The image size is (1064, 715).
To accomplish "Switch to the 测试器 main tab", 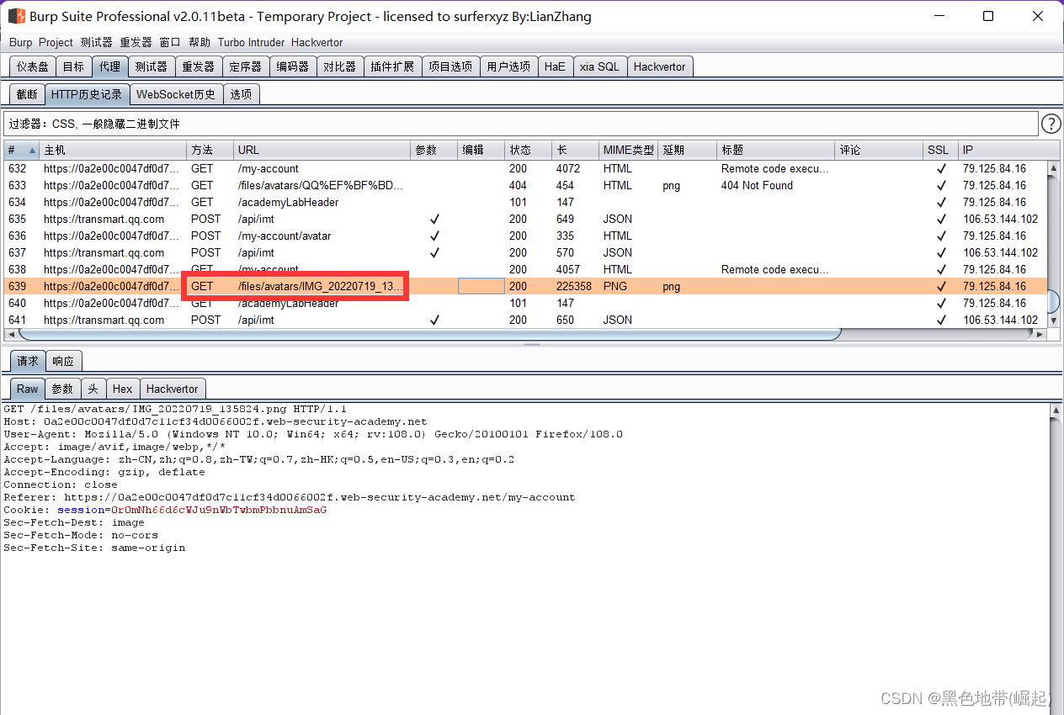I will pos(152,66).
